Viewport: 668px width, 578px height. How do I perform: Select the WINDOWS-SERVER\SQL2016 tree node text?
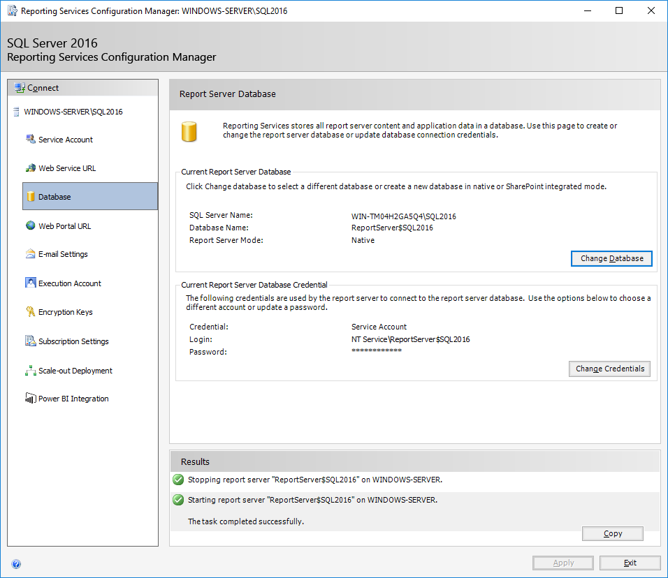(x=73, y=112)
